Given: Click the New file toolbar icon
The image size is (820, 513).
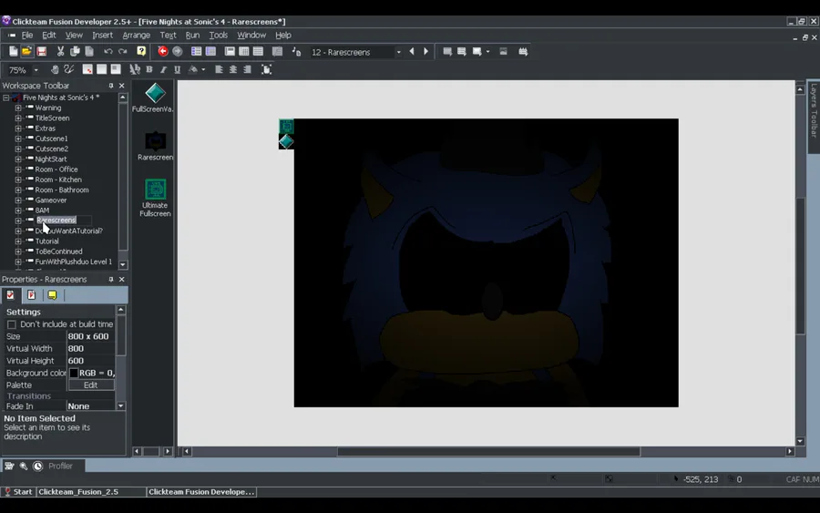Looking at the screenshot, I should [x=13, y=51].
